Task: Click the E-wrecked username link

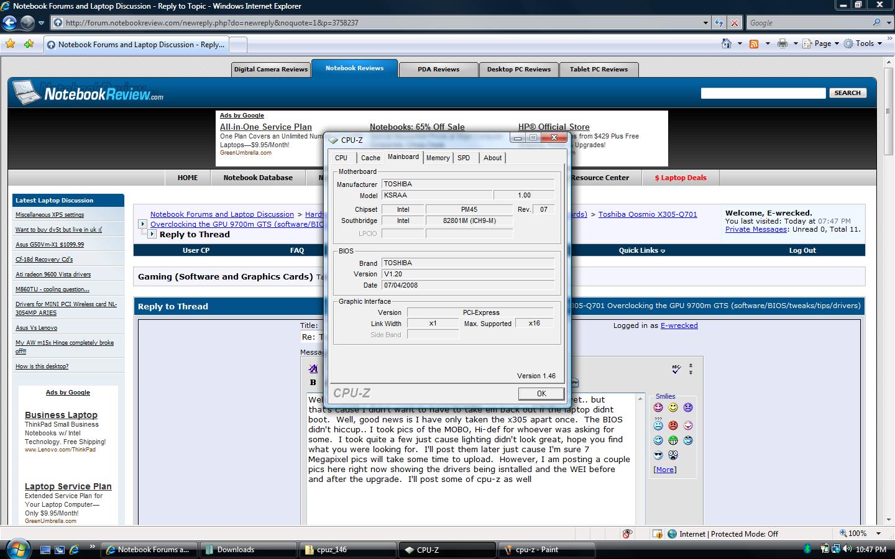Action: click(x=679, y=325)
